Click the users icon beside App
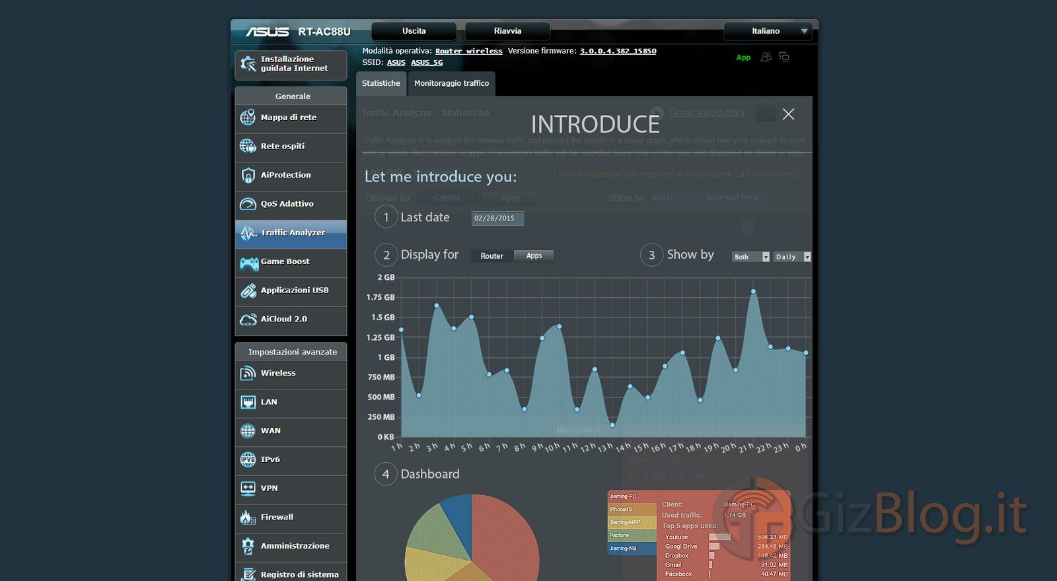The height and width of the screenshot is (581, 1057). coord(766,57)
